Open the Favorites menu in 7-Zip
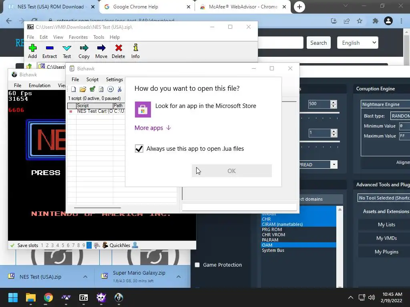 tap(78, 37)
